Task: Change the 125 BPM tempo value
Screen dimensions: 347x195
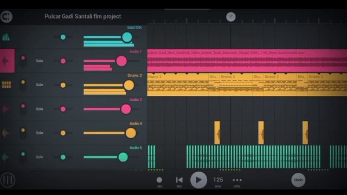Action: 218,180
